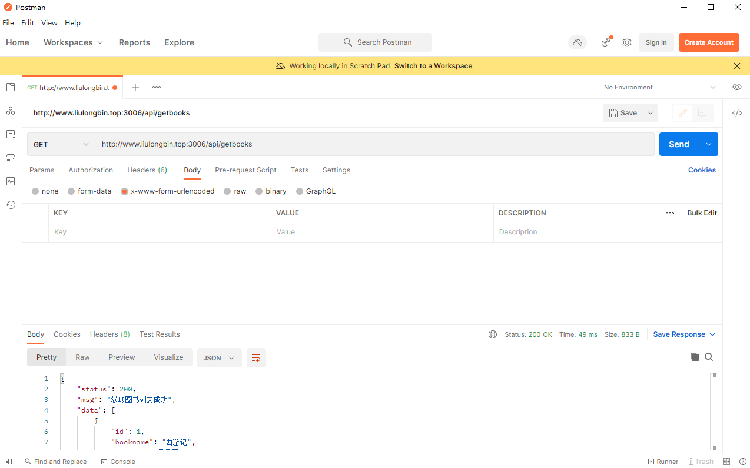Open the environment quick look eye icon

737,87
